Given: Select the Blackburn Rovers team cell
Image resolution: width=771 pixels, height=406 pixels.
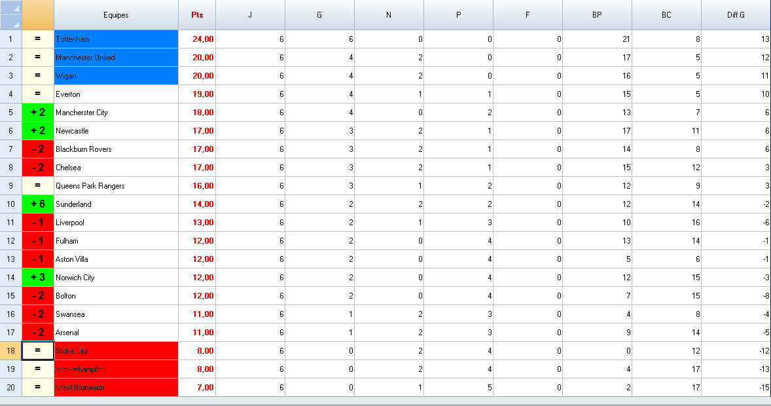Looking at the screenshot, I should 116,149.
